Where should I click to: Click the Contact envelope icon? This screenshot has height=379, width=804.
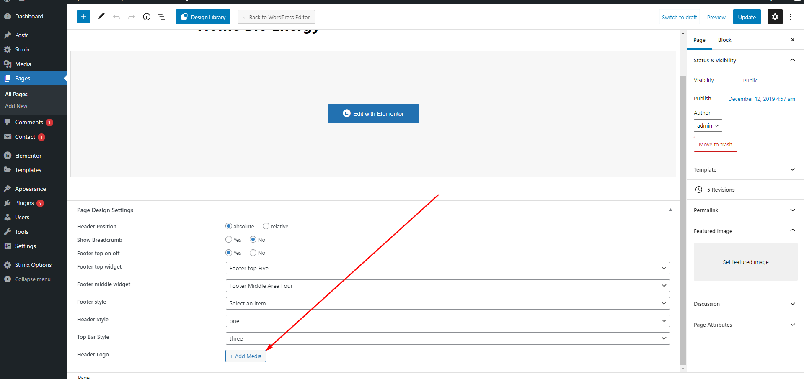click(8, 137)
